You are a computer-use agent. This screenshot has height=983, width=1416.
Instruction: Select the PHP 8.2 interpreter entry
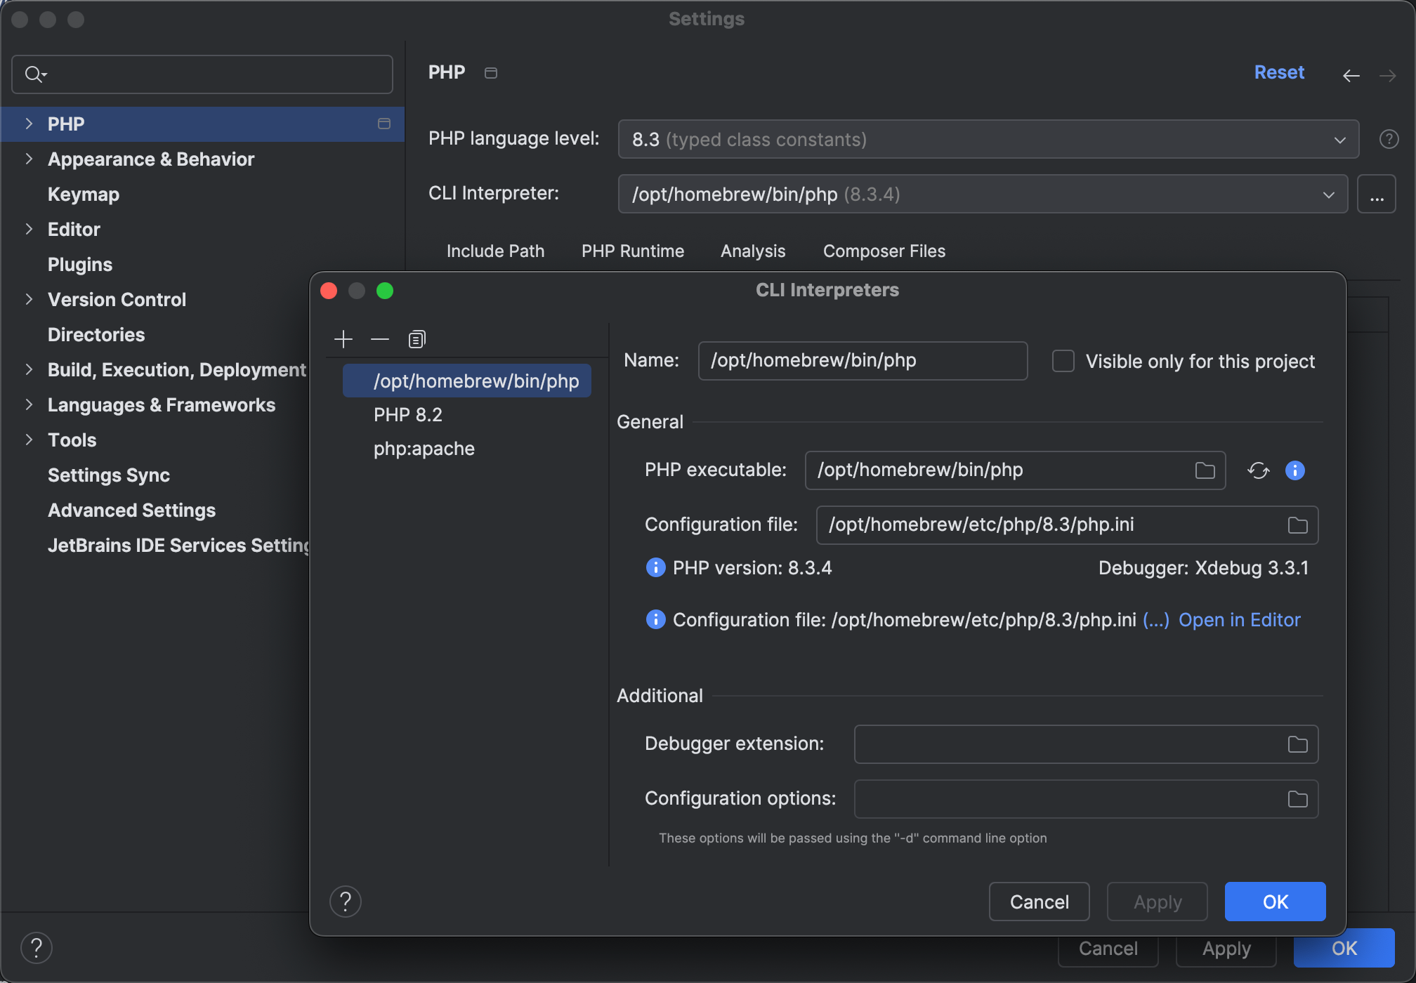[x=407, y=414]
